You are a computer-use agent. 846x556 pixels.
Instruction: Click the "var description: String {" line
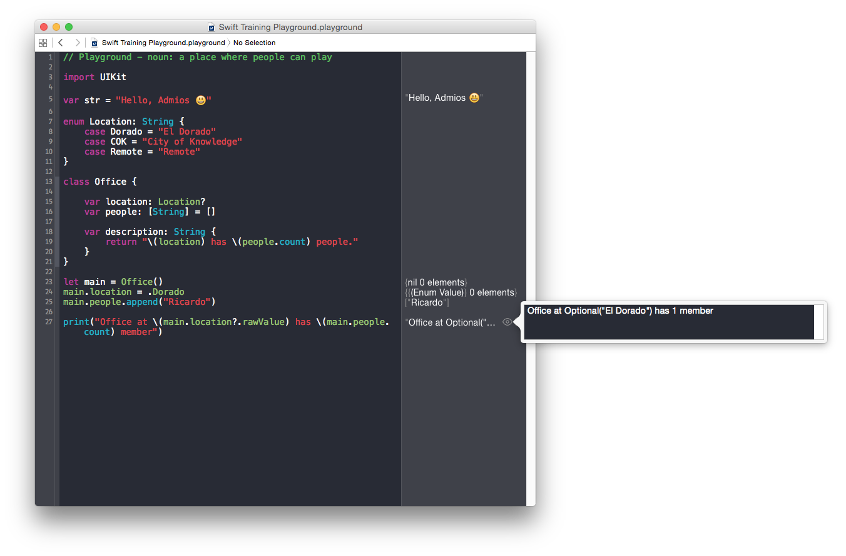[x=150, y=232]
